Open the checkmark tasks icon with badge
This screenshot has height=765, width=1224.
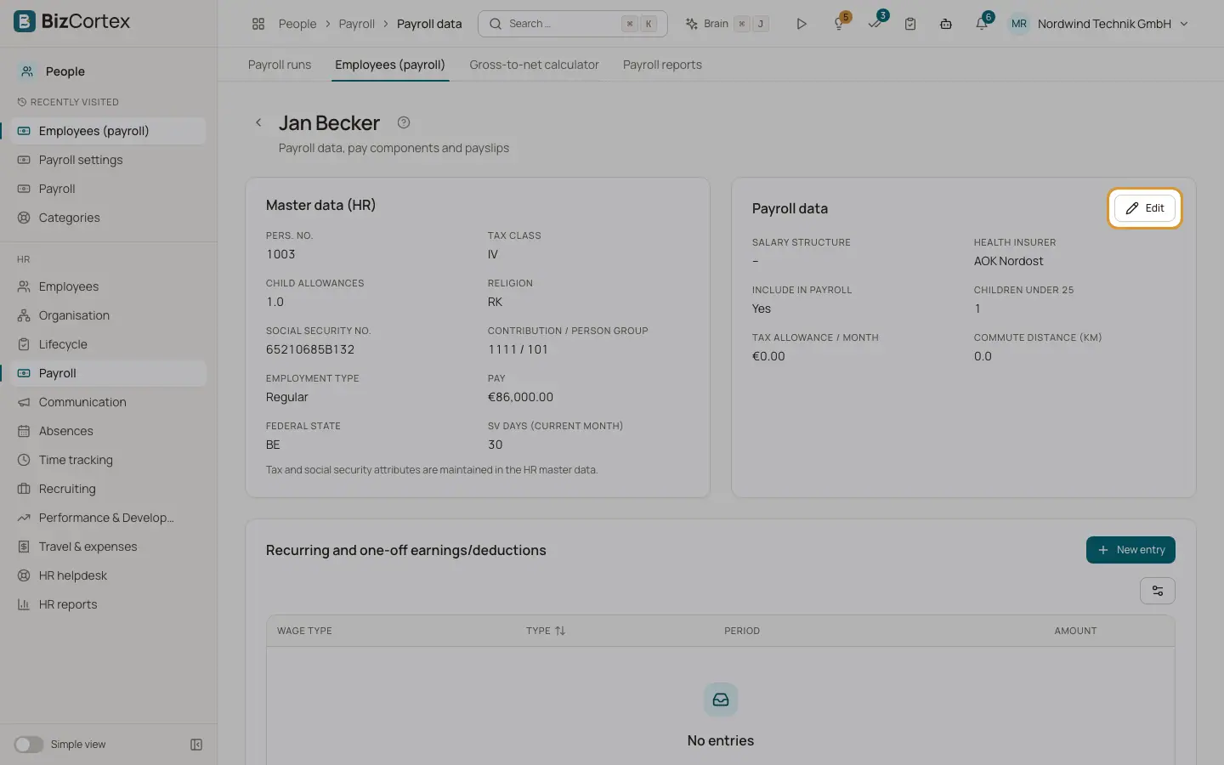tap(875, 24)
